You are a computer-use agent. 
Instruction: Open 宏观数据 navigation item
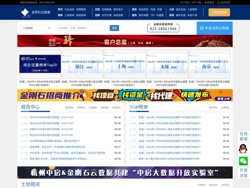(107, 9)
